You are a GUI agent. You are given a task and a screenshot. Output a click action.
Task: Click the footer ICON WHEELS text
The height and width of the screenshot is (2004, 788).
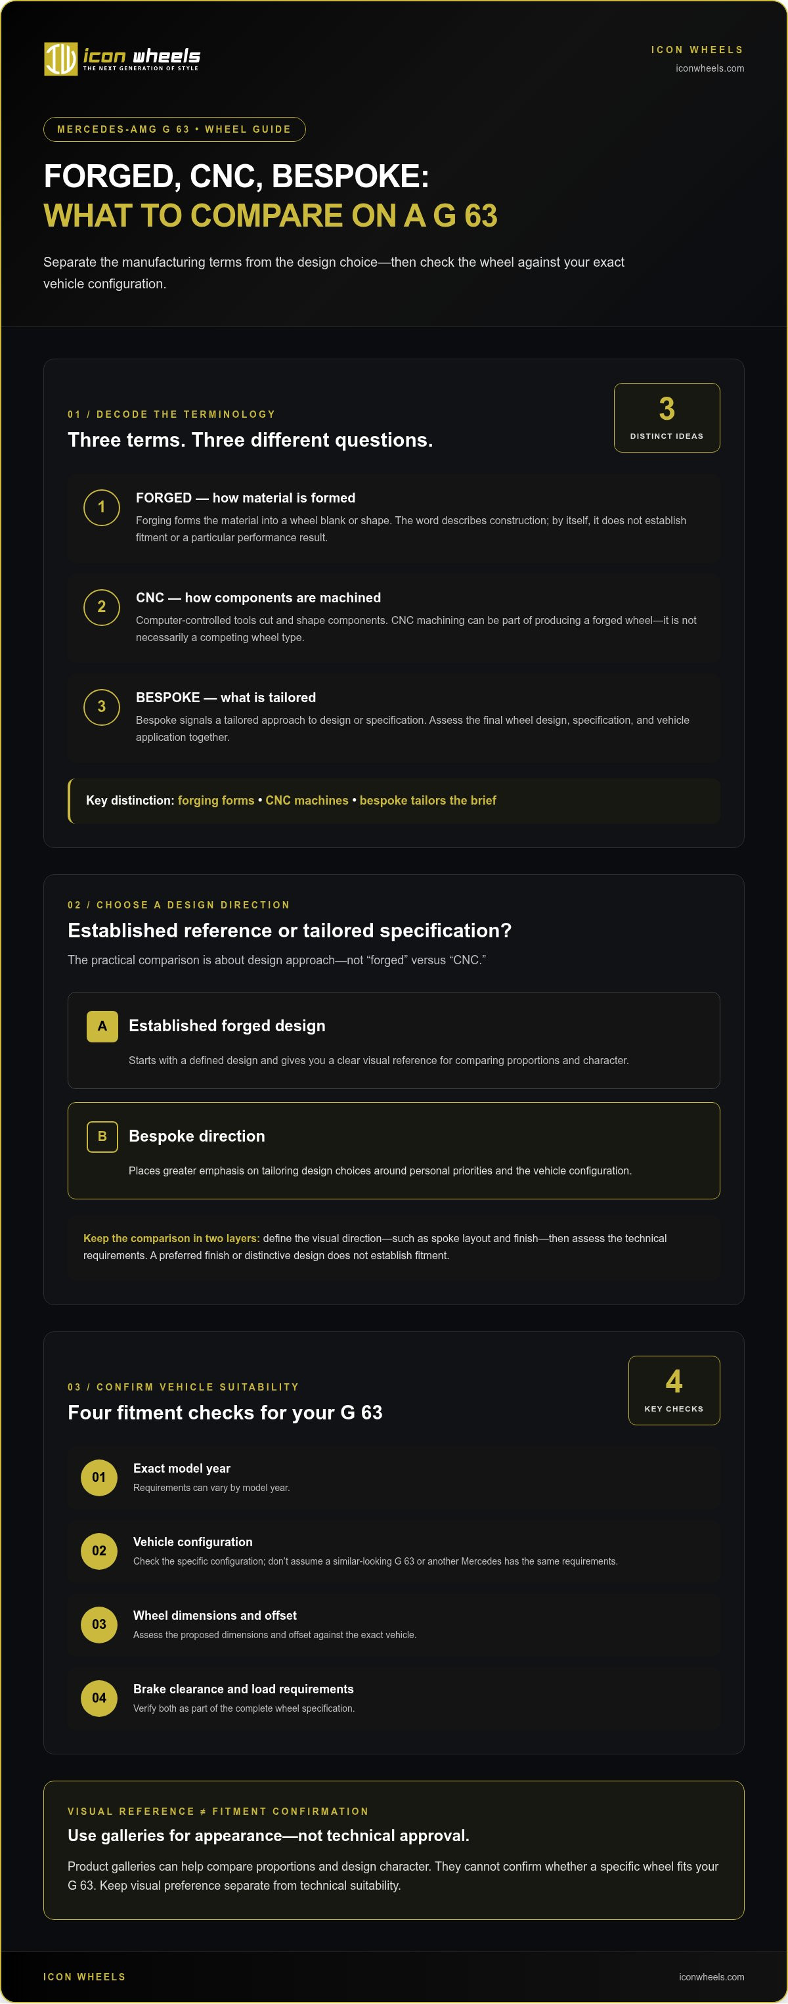coord(84,1977)
